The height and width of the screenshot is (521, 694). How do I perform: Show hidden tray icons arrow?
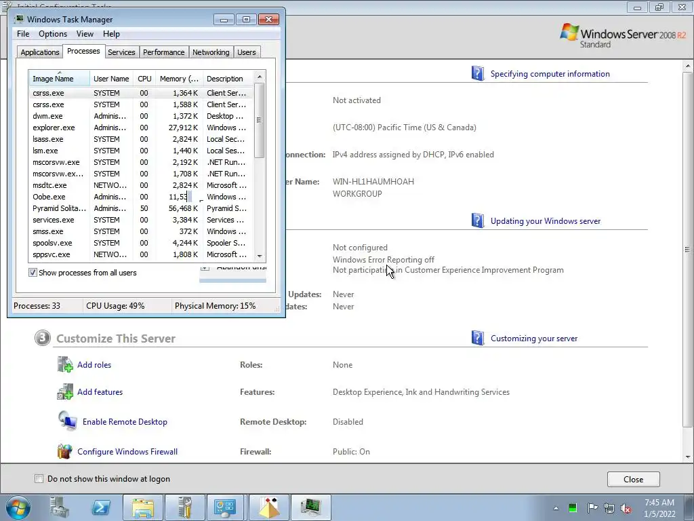click(x=556, y=508)
